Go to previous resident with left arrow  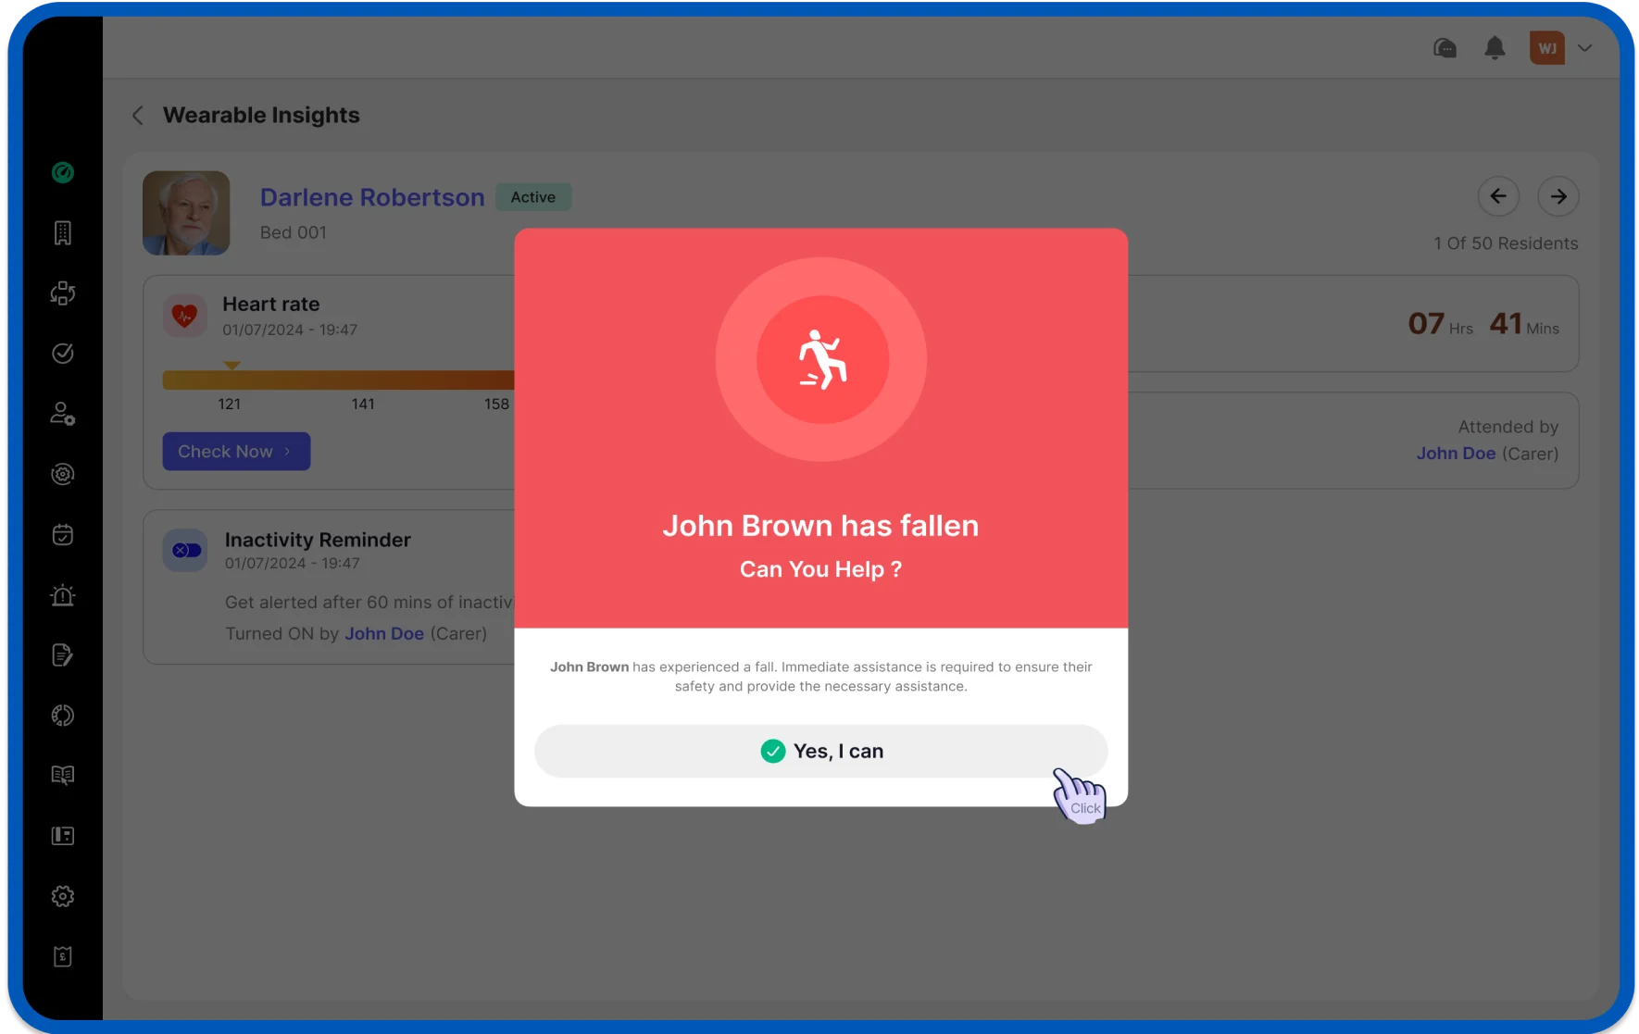pyautogui.click(x=1498, y=196)
